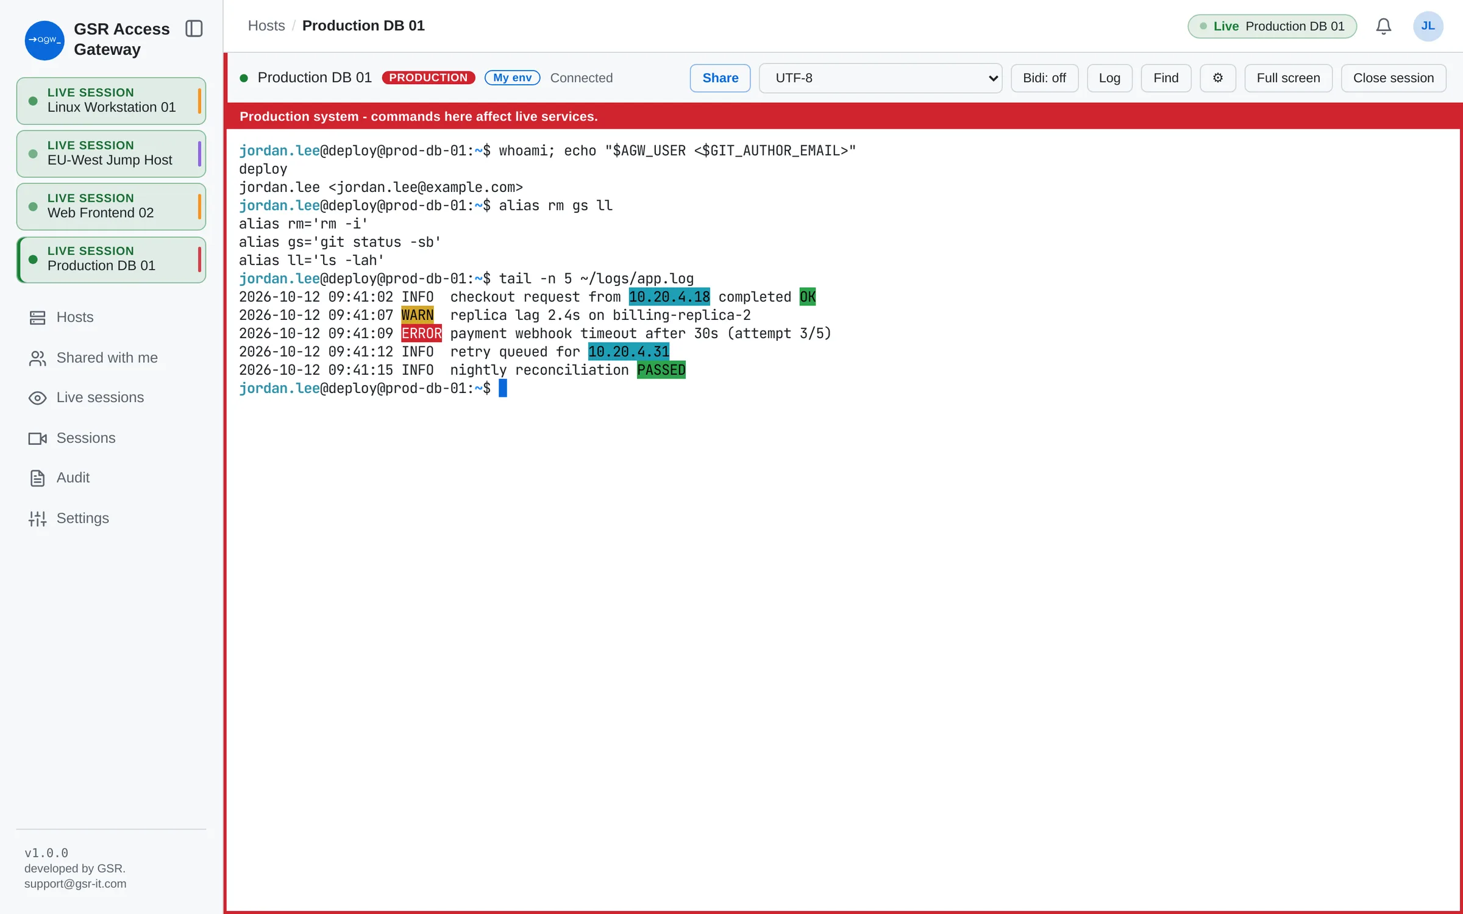Click the Shared with me people icon
The height and width of the screenshot is (914, 1463).
[x=38, y=358]
